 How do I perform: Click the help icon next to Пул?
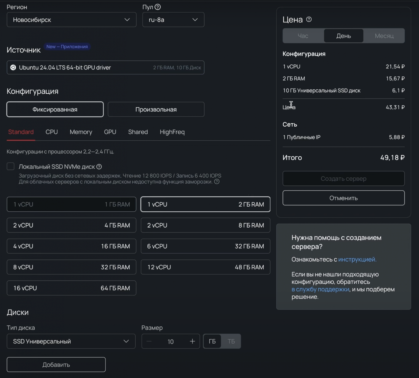[158, 7]
